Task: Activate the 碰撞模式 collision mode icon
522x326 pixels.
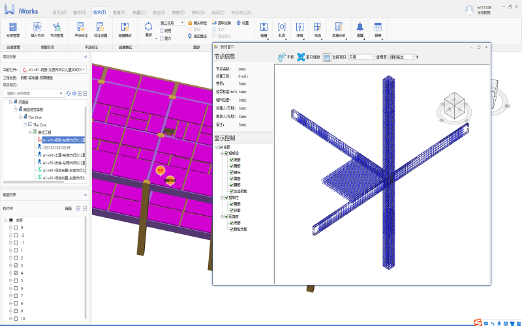Action: (x=125, y=27)
